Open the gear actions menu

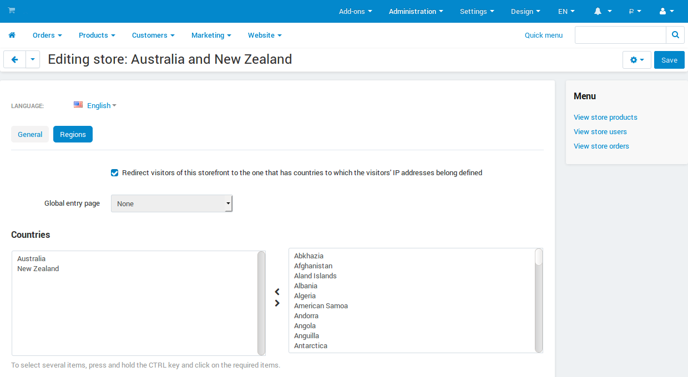[637, 60]
